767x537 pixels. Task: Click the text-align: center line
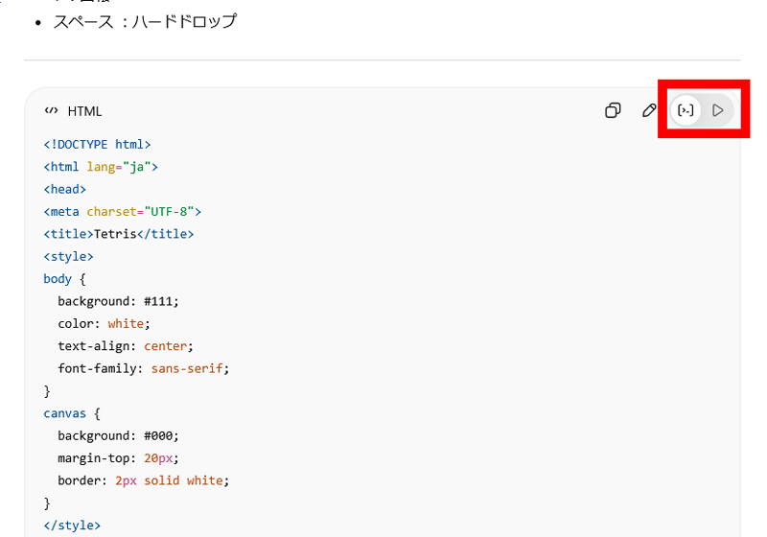(125, 345)
